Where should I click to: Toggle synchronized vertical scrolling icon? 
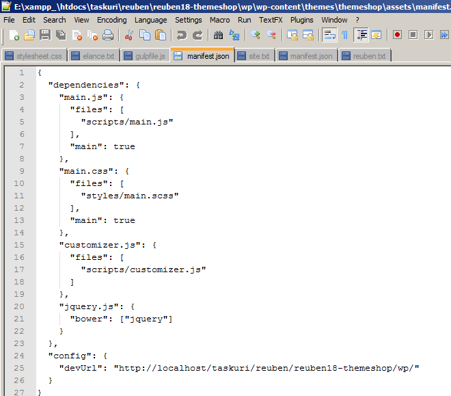pyautogui.click(x=292, y=35)
